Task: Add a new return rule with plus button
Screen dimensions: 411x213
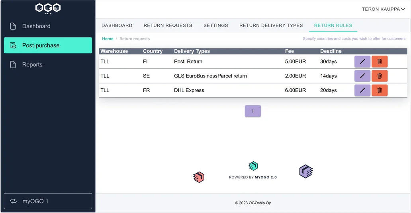Action: 252,111
